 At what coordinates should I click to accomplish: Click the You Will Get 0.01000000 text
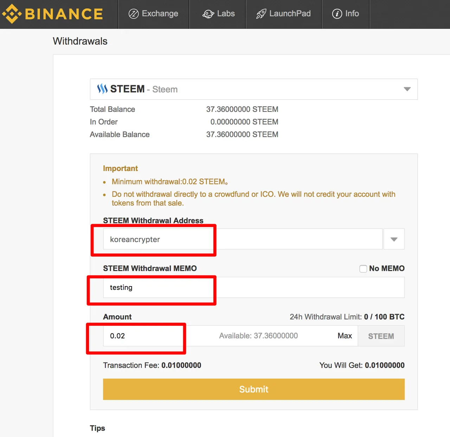coord(362,366)
